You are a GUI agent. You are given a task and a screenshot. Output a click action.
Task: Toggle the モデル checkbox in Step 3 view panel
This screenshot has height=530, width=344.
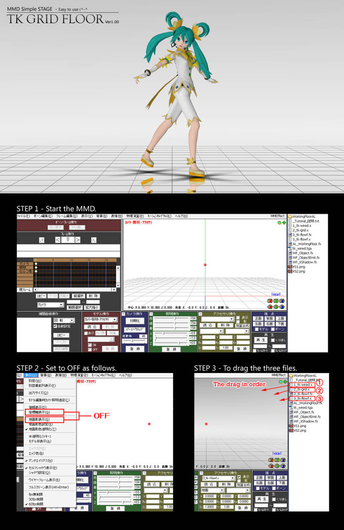point(258,488)
